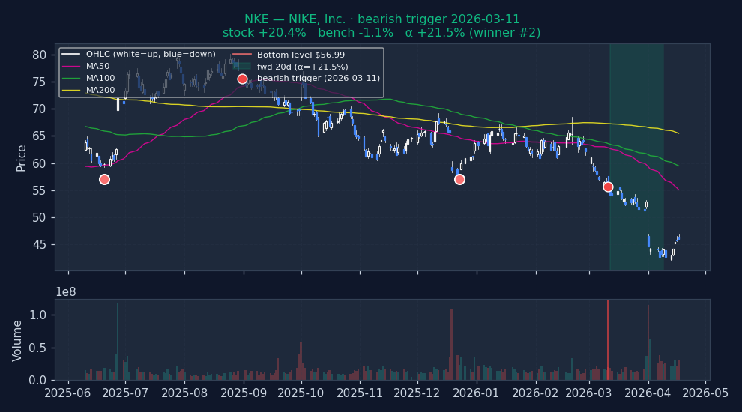This screenshot has height=412, width=742.
Task: Click the Volume y-axis label
Action: (17, 341)
